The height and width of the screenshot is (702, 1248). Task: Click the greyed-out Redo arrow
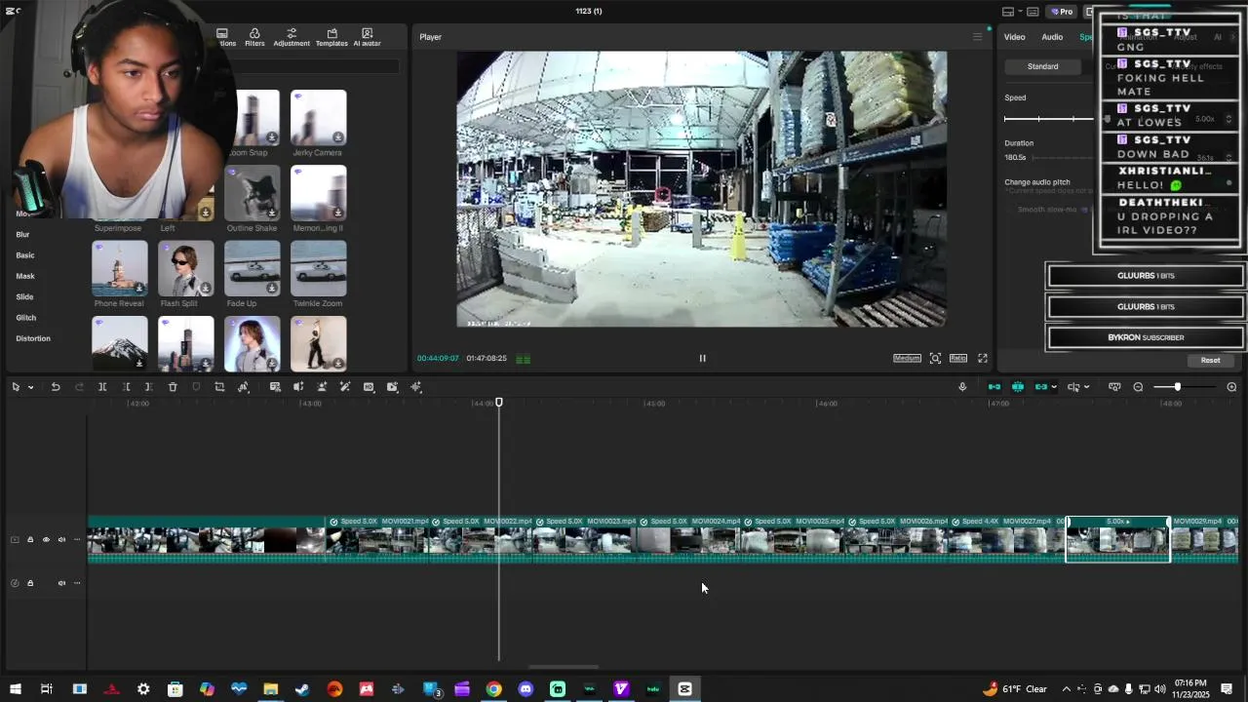coord(79,387)
